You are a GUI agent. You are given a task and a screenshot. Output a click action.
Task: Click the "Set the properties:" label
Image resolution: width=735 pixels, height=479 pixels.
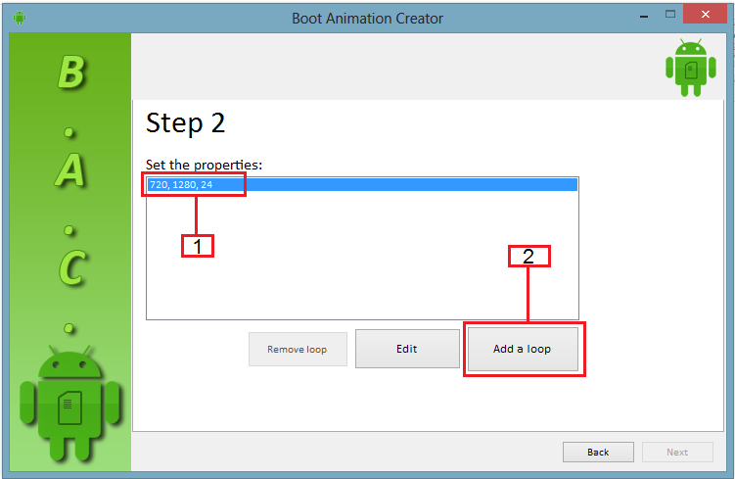(204, 165)
